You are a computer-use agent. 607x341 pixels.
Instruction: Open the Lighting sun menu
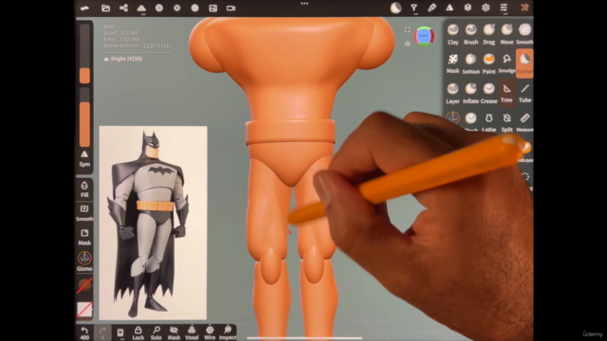pyautogui.click(x=177, y=9)
